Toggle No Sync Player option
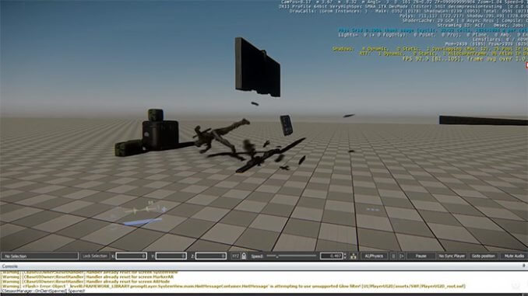 pos(452,256)
